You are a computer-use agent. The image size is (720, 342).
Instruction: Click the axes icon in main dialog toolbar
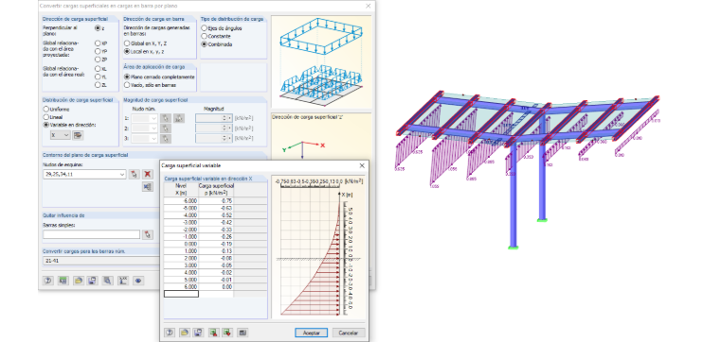coord(122,281)
